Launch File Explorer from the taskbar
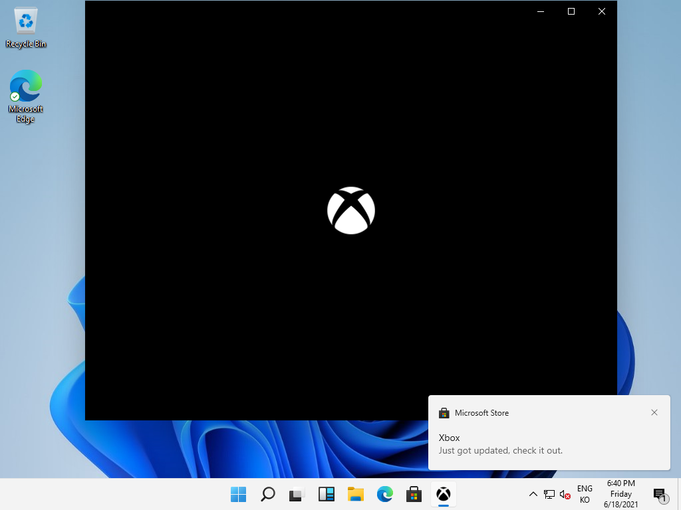681x510 pixels. coord(355,494)
